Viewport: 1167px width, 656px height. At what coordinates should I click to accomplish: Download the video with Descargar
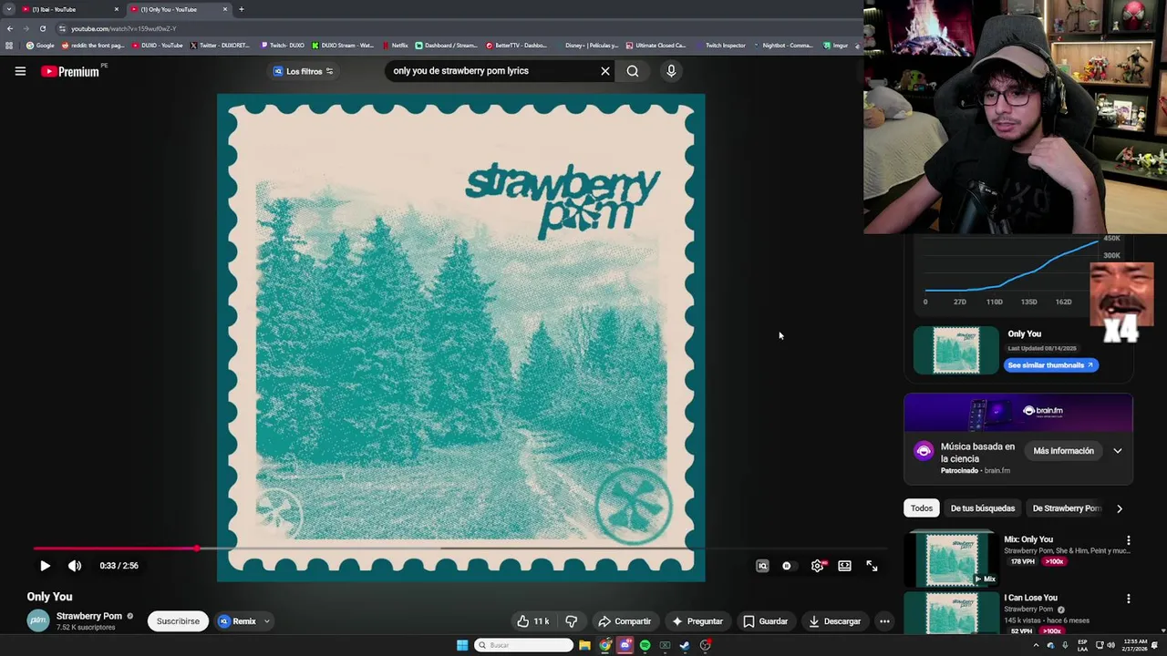coord(834,621)
